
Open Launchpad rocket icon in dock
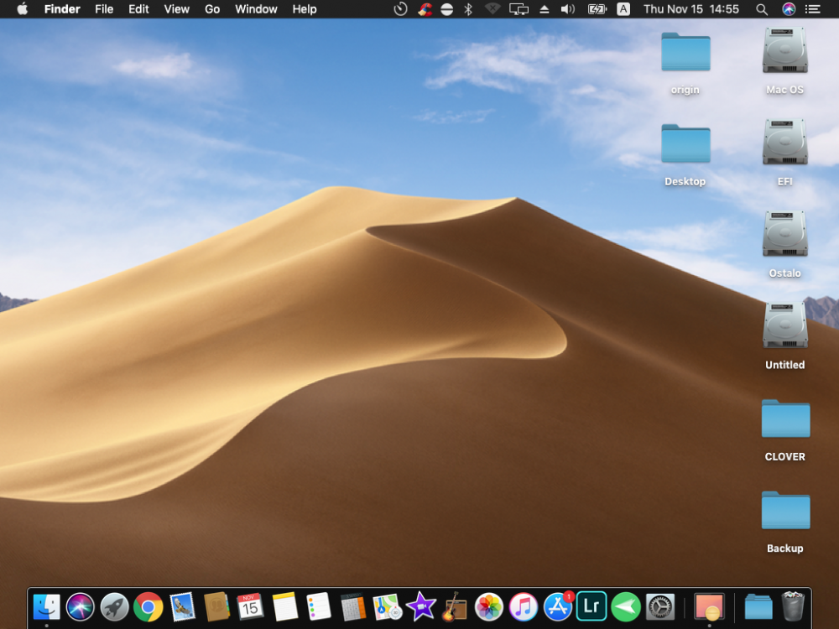[x=114, y=607]
